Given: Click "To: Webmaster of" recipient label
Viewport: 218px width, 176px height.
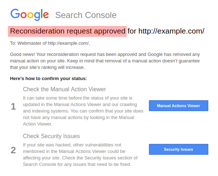Looking at the screenshot, I should pos(28,43).
